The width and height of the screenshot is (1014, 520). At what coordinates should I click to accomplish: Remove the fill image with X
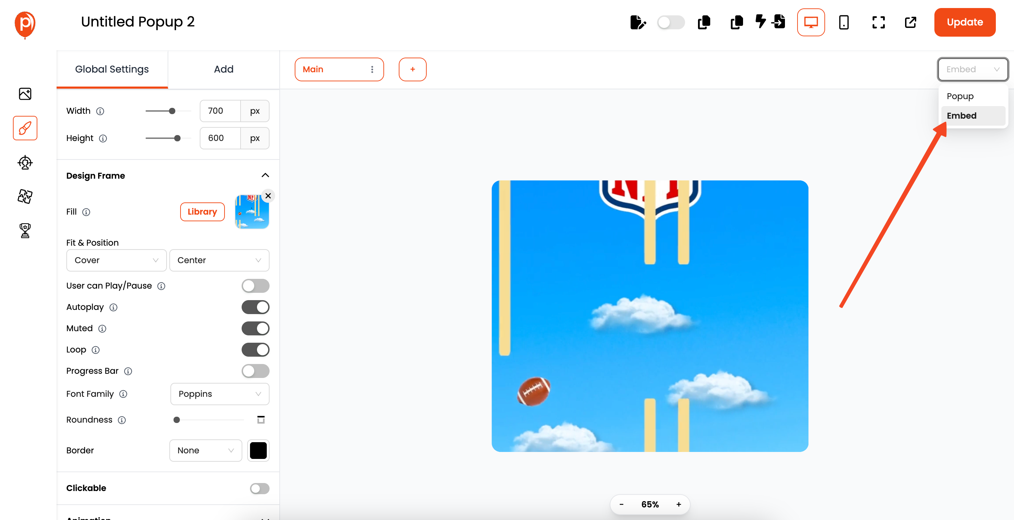pyautogui.click(x=268, y=195)
